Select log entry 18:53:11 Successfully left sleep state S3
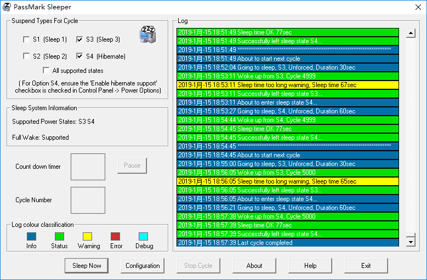 [x=288, y=94]
